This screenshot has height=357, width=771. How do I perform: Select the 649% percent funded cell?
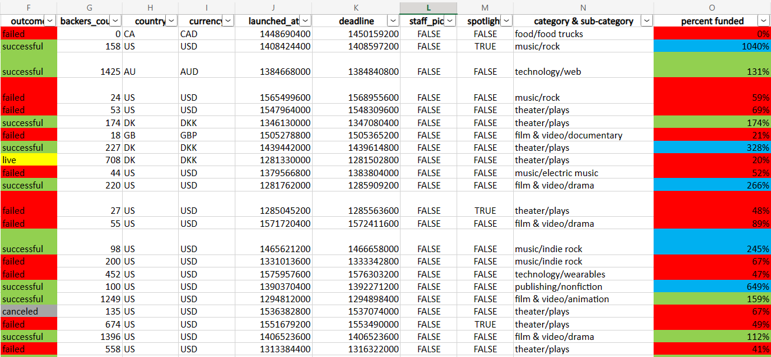tap(708, 286)
